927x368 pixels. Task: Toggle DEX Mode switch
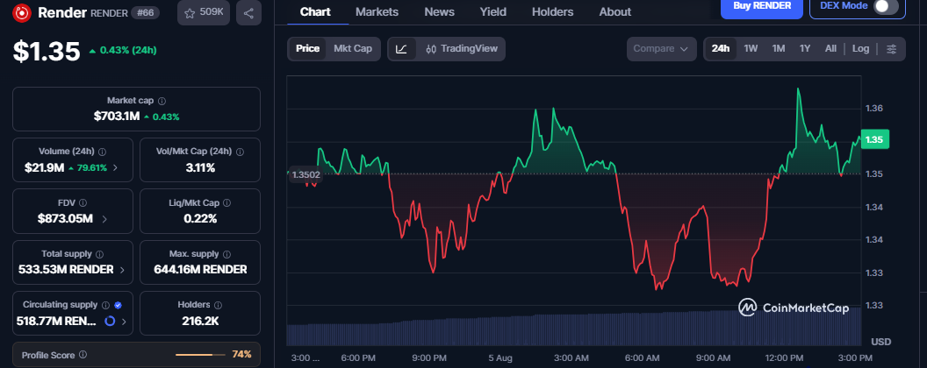(x=885, y=6)
